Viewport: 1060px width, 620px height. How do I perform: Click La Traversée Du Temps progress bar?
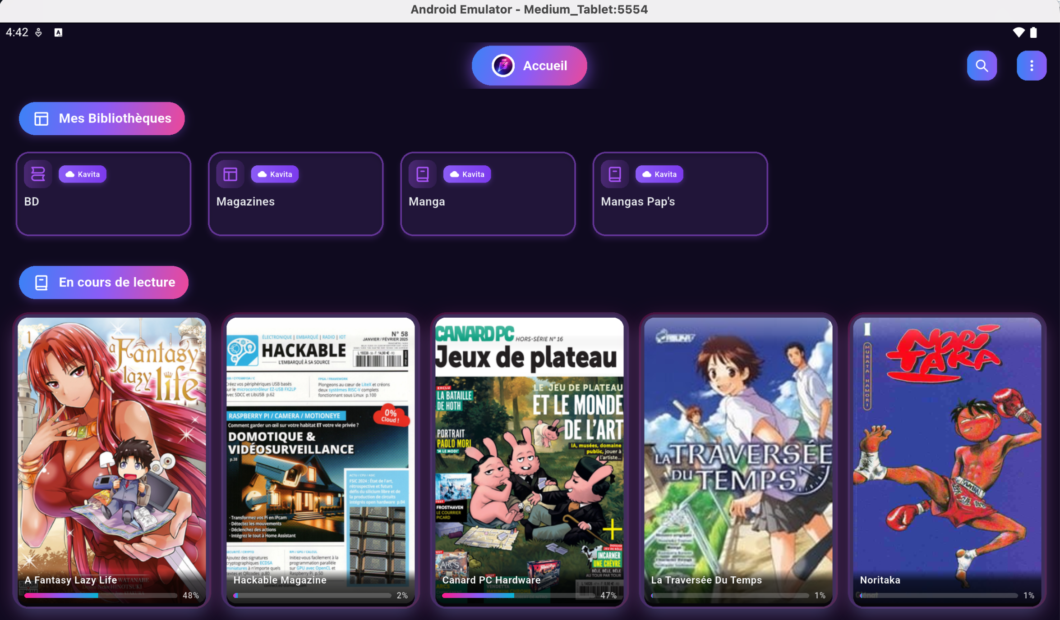[730, 596]
